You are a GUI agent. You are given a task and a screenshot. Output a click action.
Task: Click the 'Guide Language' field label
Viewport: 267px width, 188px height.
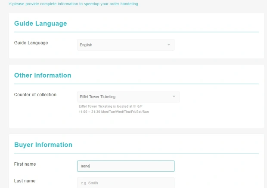[x=31, y=43]
